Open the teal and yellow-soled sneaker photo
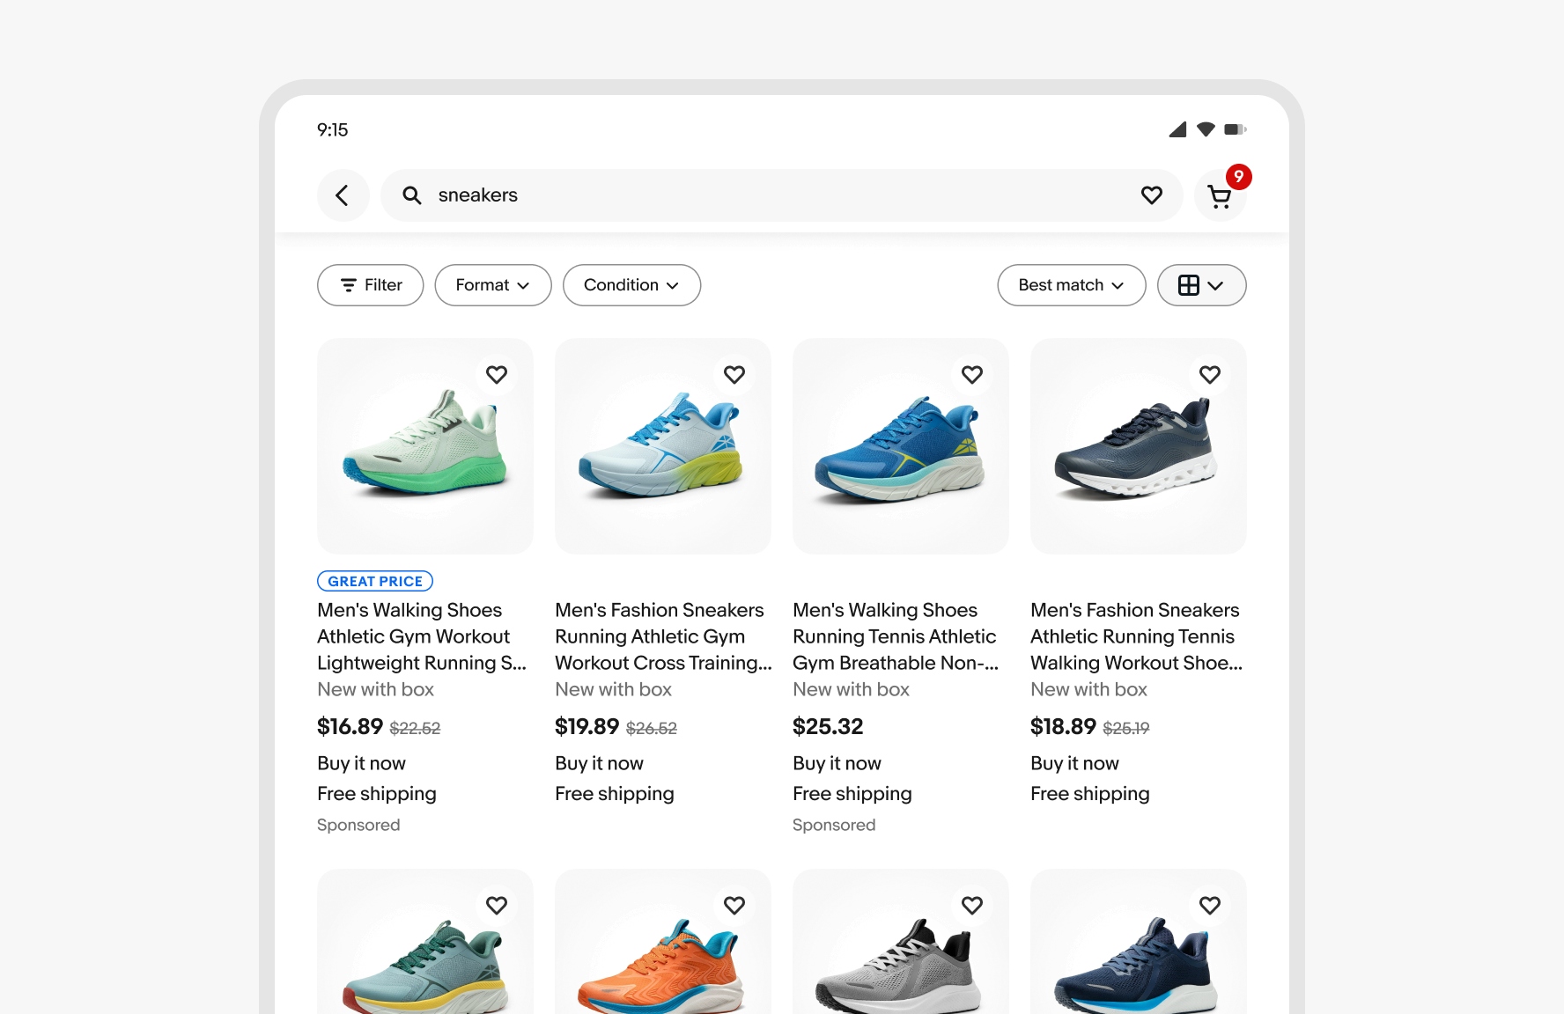Screen dimensions: 1564x1014 [x=425, y=942]
